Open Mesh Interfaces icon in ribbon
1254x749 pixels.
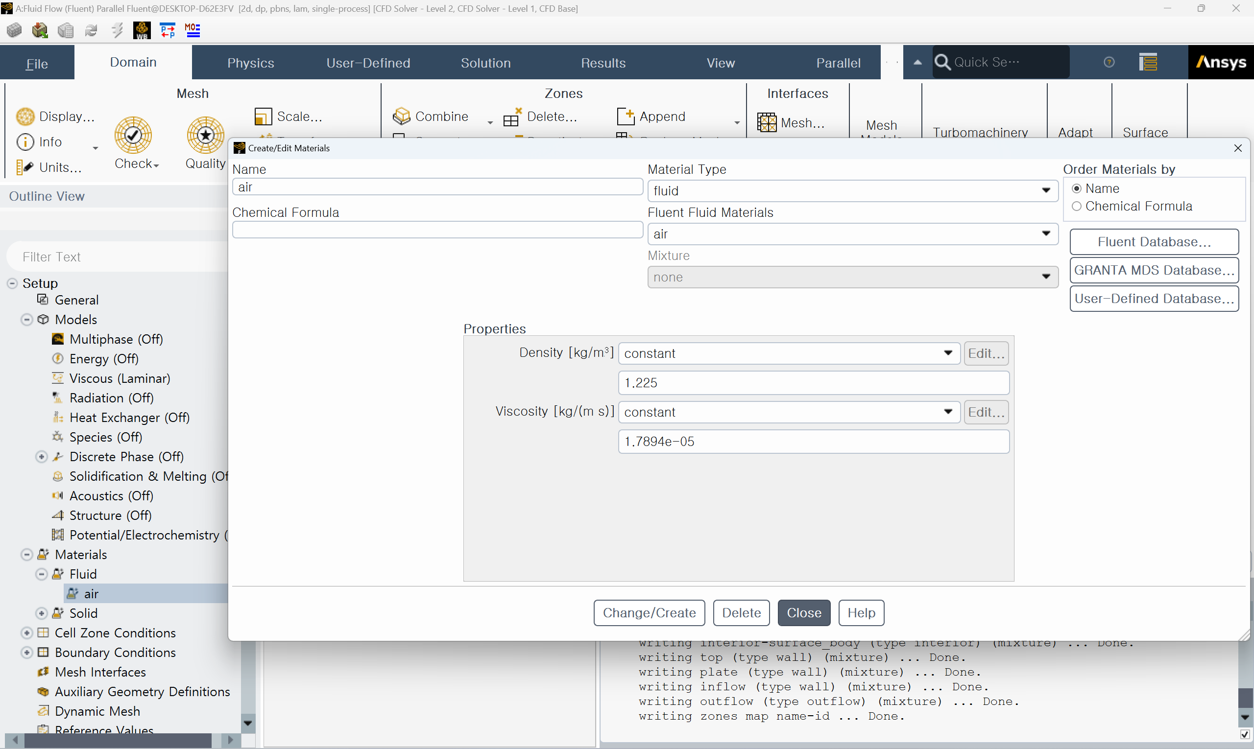coord(767,123)
